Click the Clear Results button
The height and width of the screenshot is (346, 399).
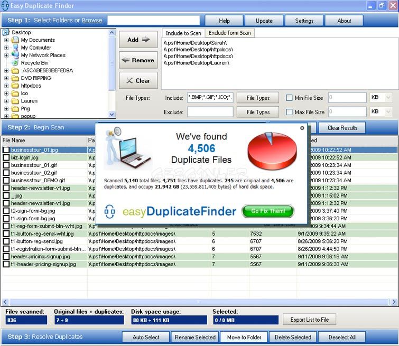(342, 128)
